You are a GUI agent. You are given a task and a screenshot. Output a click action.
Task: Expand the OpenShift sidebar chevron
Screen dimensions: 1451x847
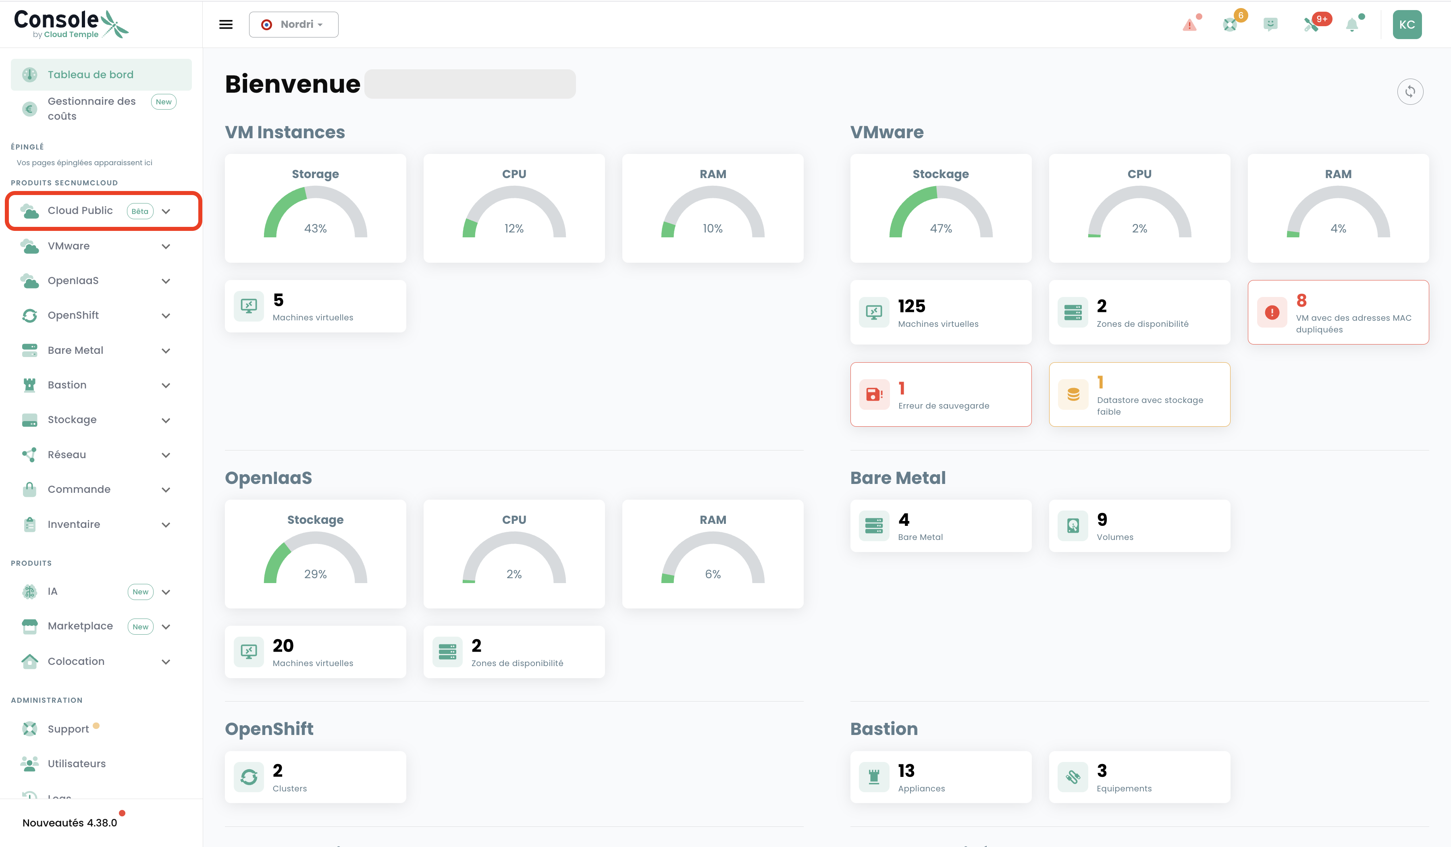point(166,316)
